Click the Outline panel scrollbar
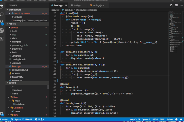Viewport: 184px width, 122px height. 48,87
